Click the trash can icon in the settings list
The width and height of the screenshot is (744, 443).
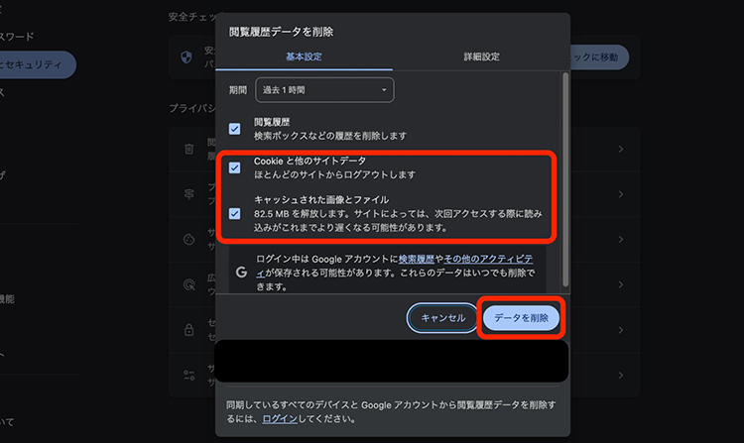tap(188, 149)
